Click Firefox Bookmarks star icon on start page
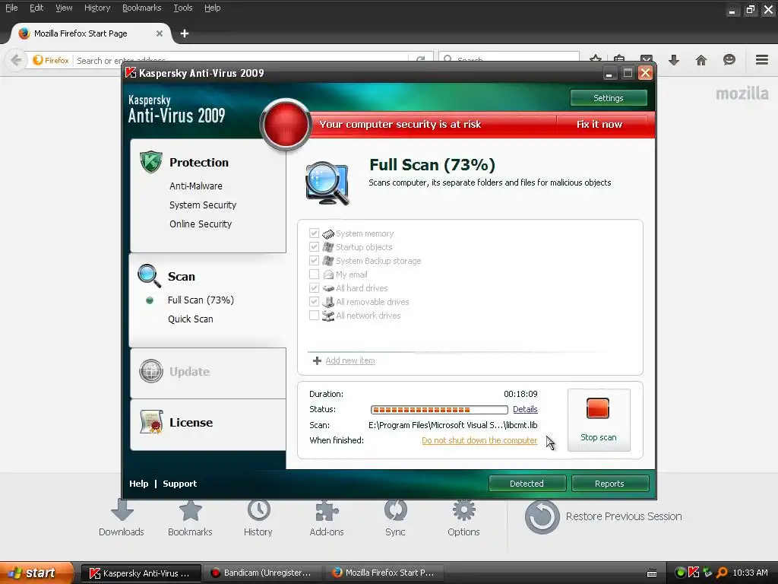Screen dimensions: 778x584 (190, 510)
